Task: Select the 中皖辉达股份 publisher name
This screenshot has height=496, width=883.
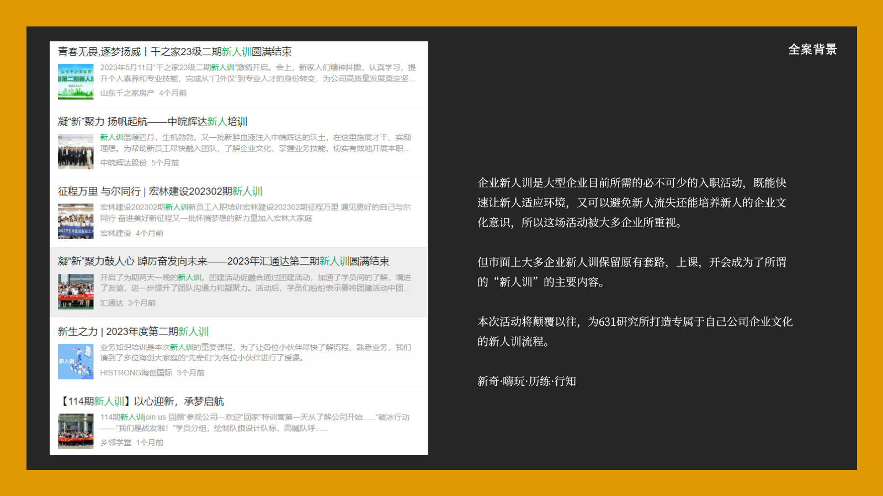Action: tap(125, 163)
